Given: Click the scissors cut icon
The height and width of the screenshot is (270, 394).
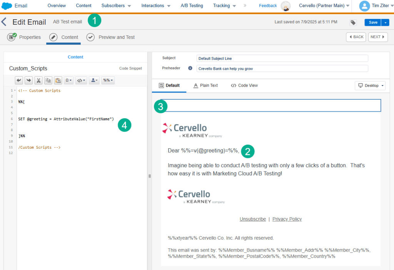Looking at the screenshot, I should pos(38,80).
